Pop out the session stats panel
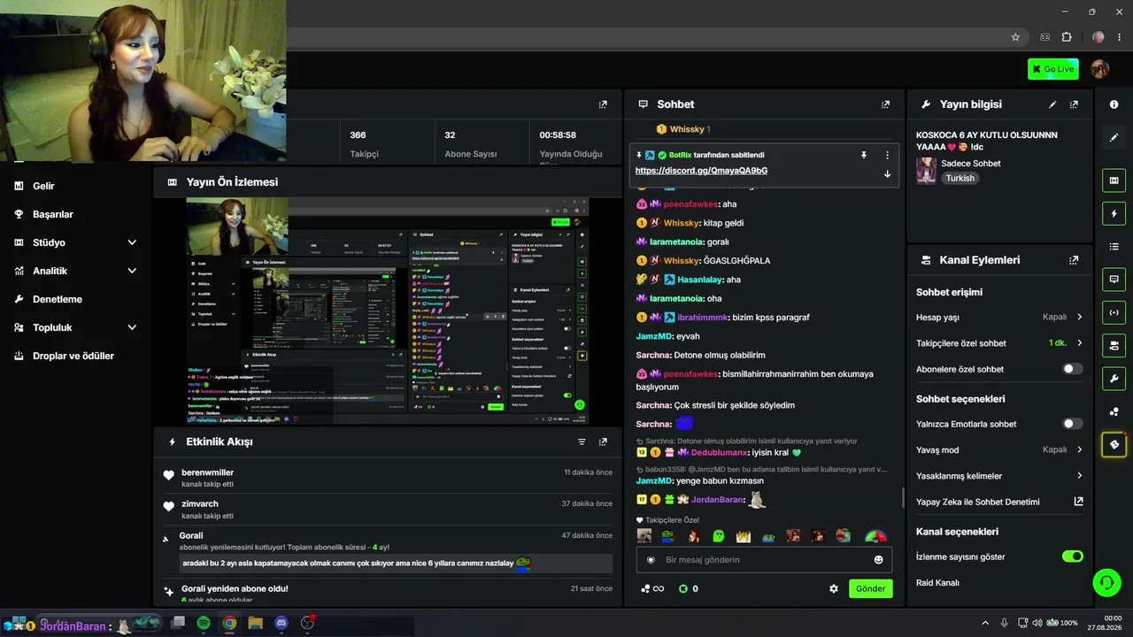This screenshot has width=1133, height=637. click(x=603, y=104)
